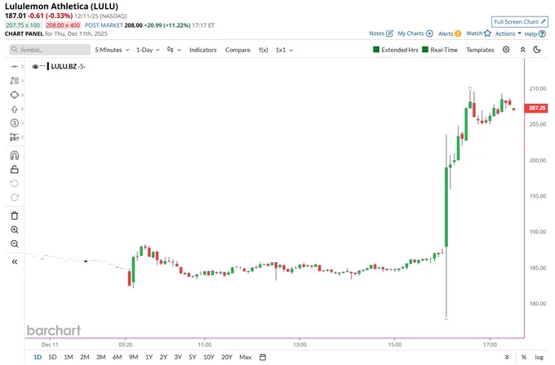Click the 207.25 current price label
Image resolution: width=555 pixels, height=365 pixels.
coord(536,108)
